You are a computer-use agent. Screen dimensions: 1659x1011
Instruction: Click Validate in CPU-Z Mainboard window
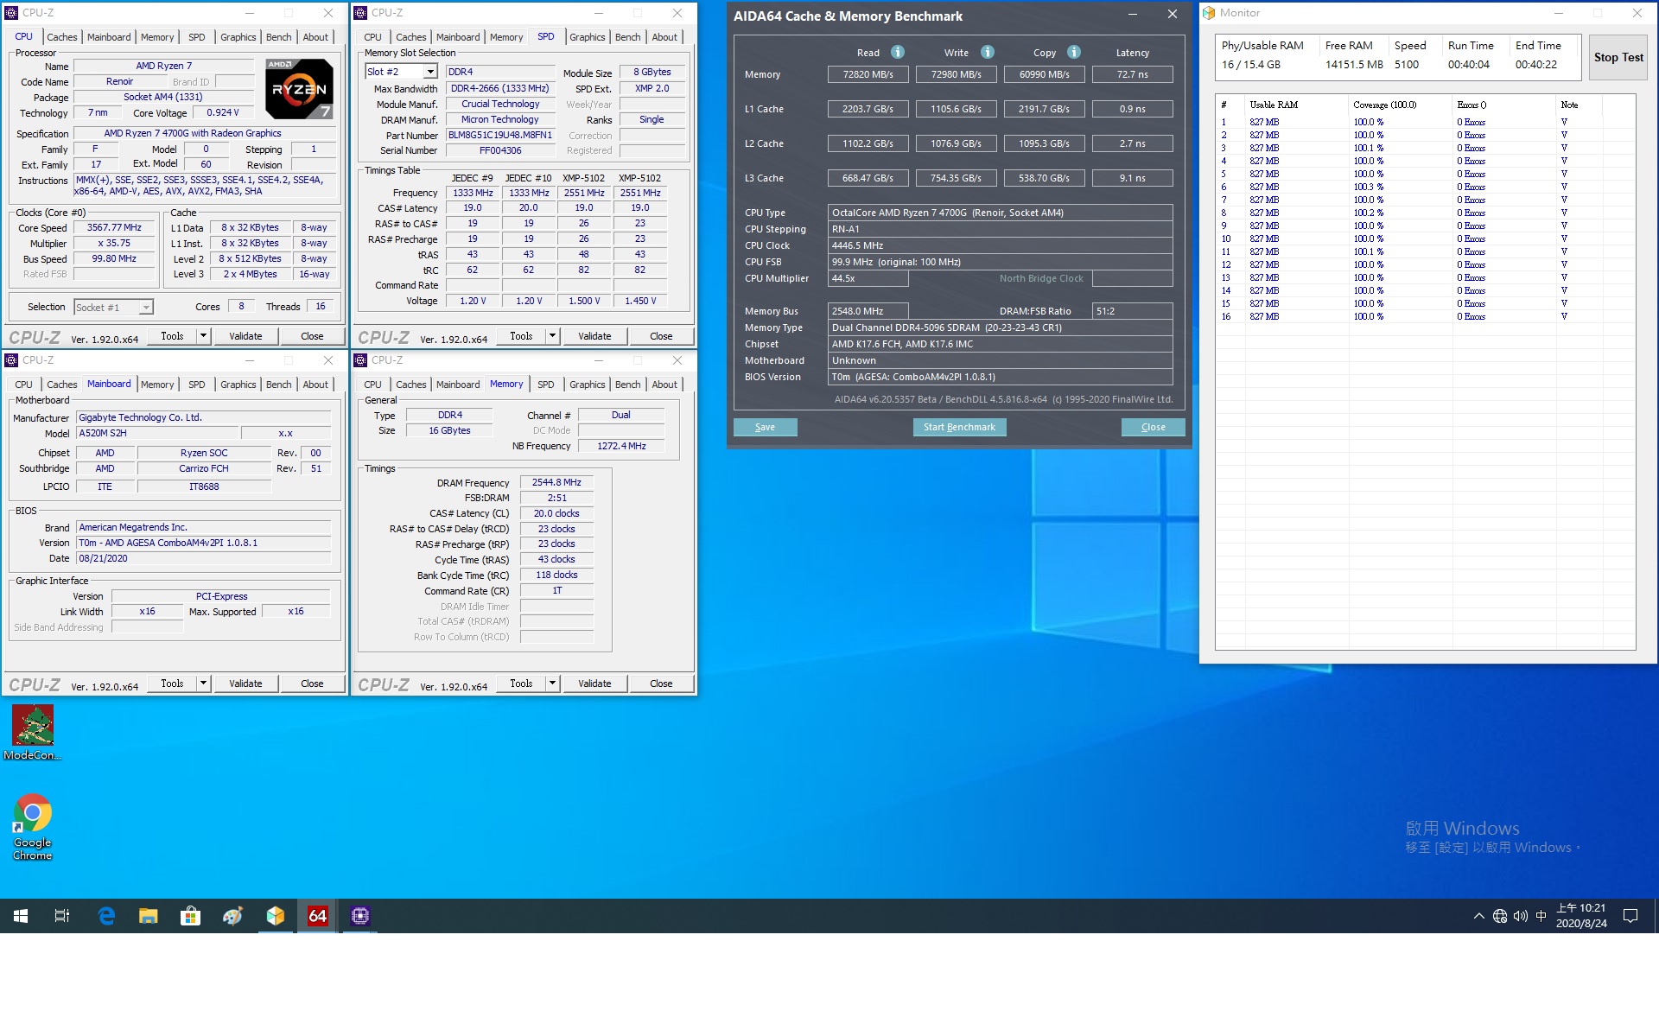[245, 684]
